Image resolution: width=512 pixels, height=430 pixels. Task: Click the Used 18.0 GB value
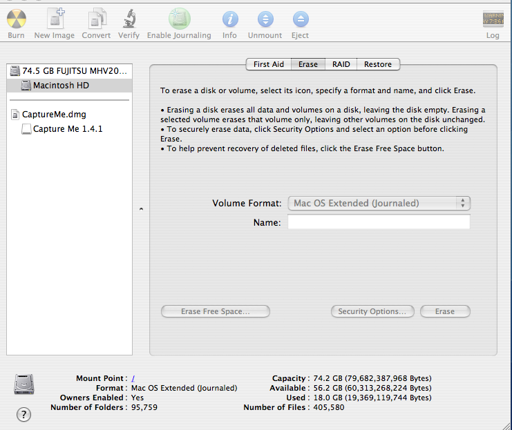(x=372, y=398)
